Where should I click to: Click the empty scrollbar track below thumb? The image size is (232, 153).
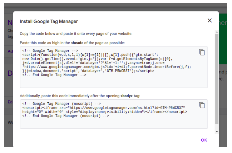point(217,127)
